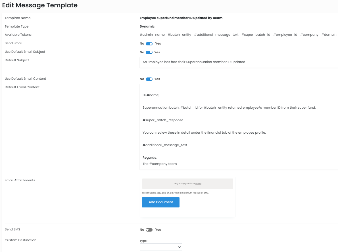Screen dimensions: 338x252
Task: Click the #additional_message_text available token
Action: 216,35
